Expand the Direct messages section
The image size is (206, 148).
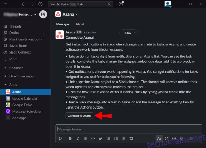coord(5,76)
